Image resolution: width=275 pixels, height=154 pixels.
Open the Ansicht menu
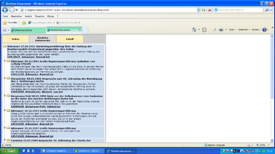tap(28, 16)
